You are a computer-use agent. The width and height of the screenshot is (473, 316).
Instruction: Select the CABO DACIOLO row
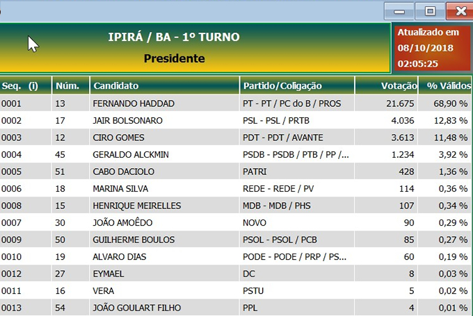point(236,172)
